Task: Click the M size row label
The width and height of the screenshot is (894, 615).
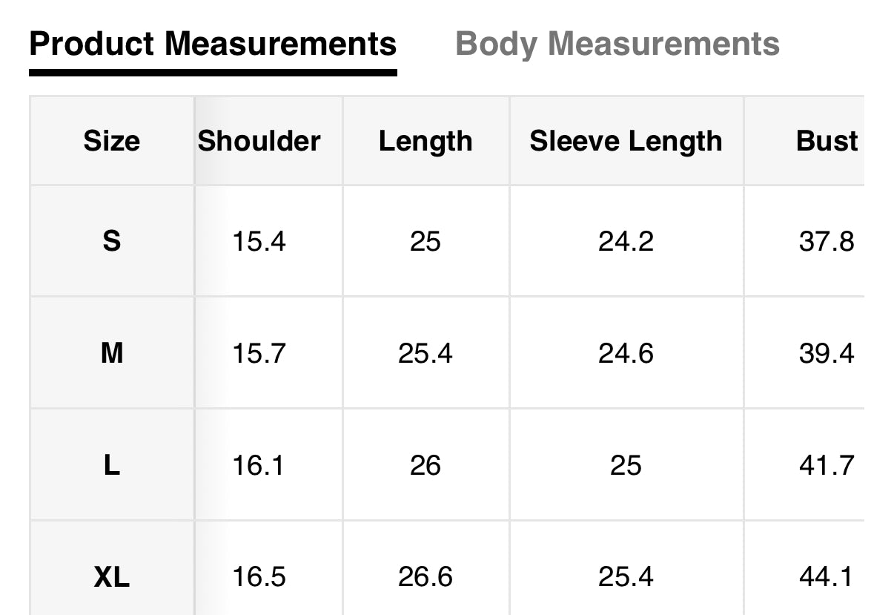Action: click(x=111, y=353)
